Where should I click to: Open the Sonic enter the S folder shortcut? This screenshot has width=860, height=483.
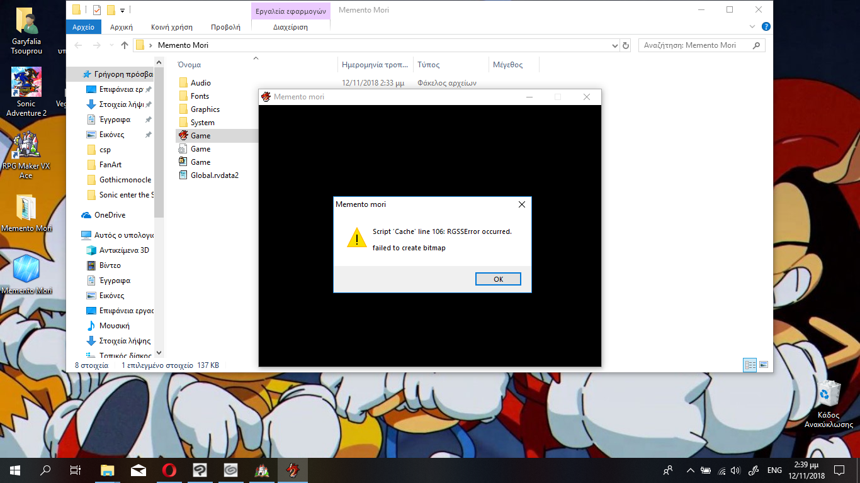(x=126, y=195)
